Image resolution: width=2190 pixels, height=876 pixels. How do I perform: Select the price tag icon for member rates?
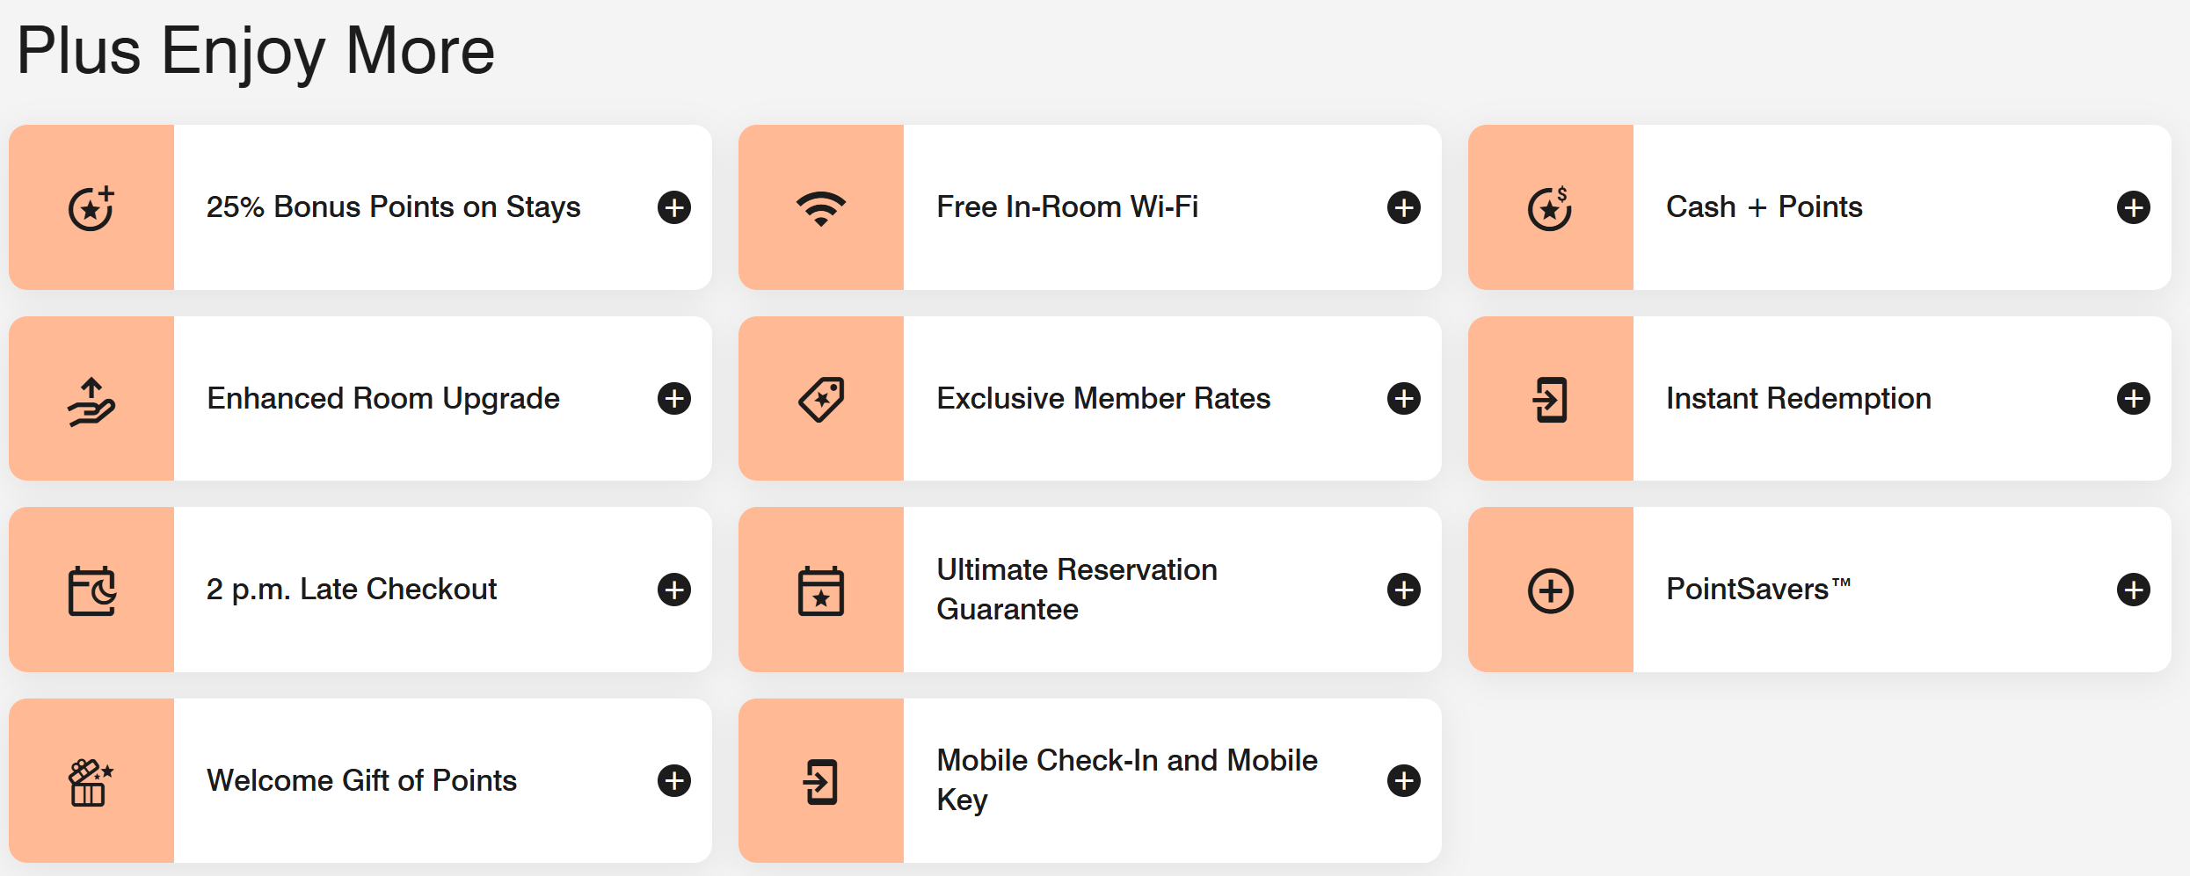tap(820, 398)
